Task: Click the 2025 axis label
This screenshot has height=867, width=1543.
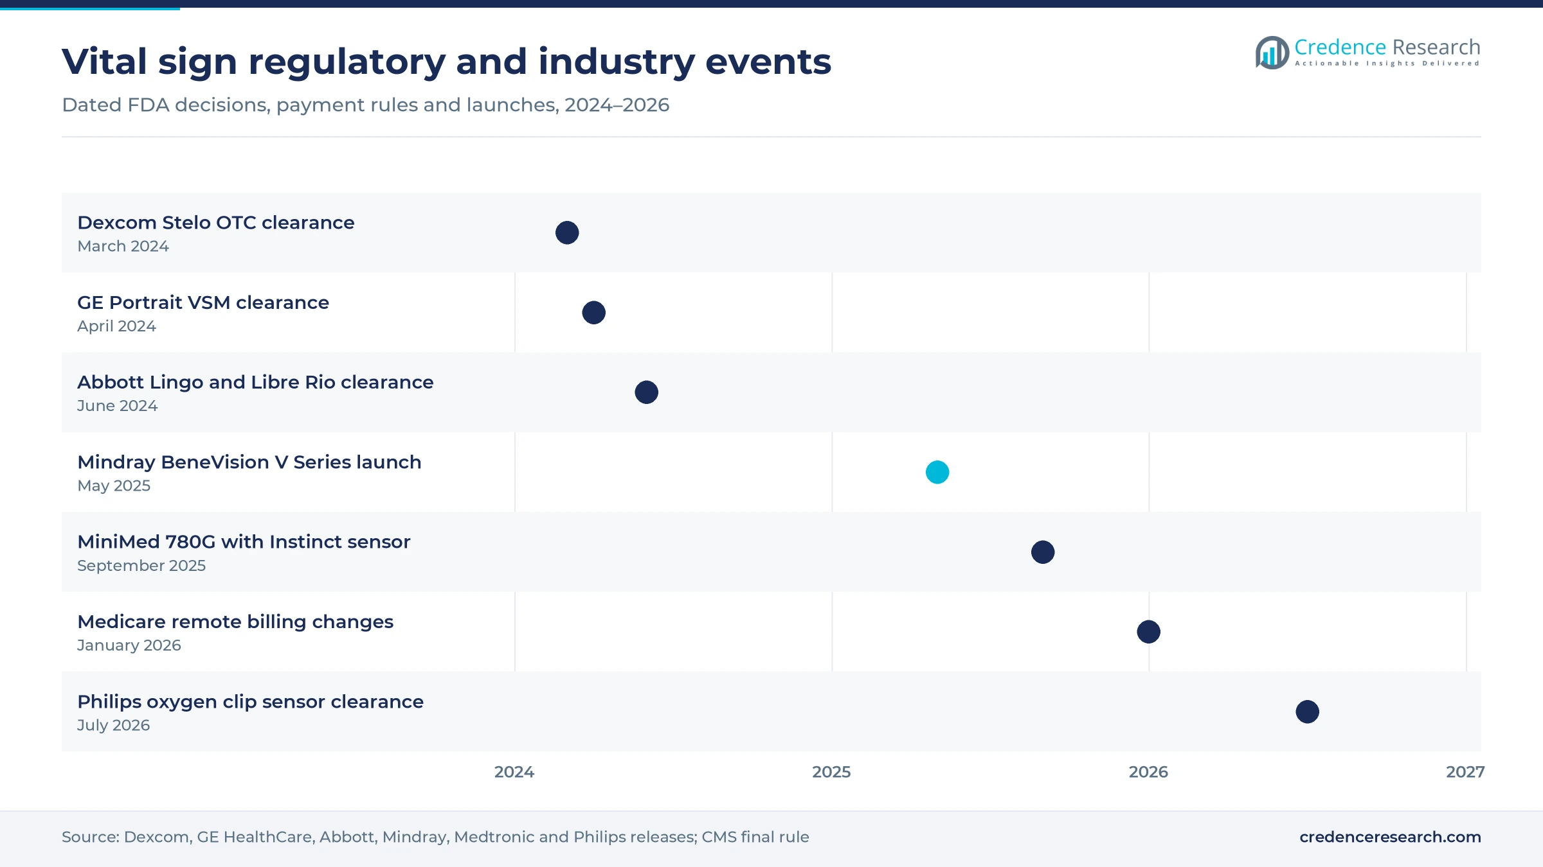Action: pyautogui.click(x=831, y=772)
